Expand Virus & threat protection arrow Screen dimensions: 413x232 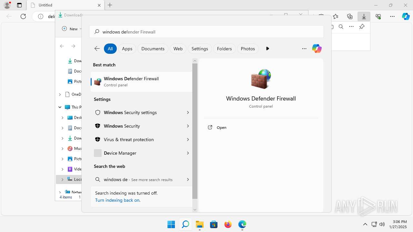coord(188,140)
